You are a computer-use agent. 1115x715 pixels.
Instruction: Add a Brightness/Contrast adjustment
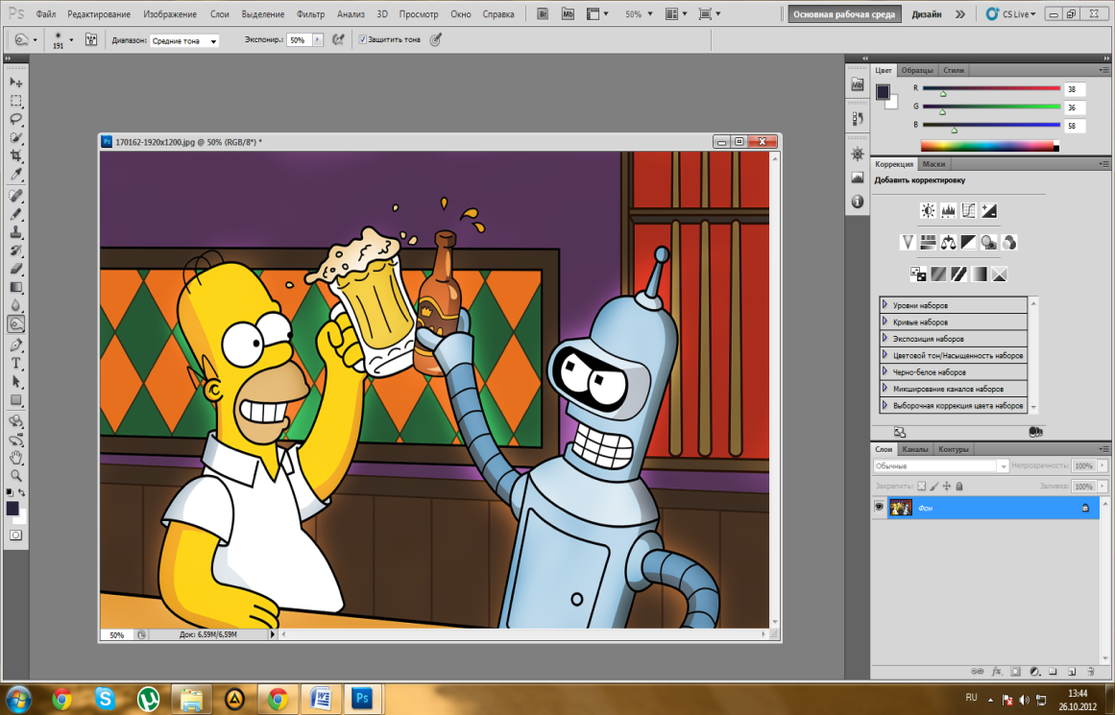(928, 210)
